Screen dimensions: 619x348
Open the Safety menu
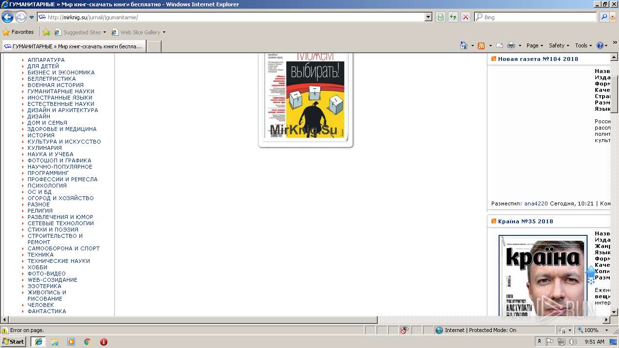559,45
